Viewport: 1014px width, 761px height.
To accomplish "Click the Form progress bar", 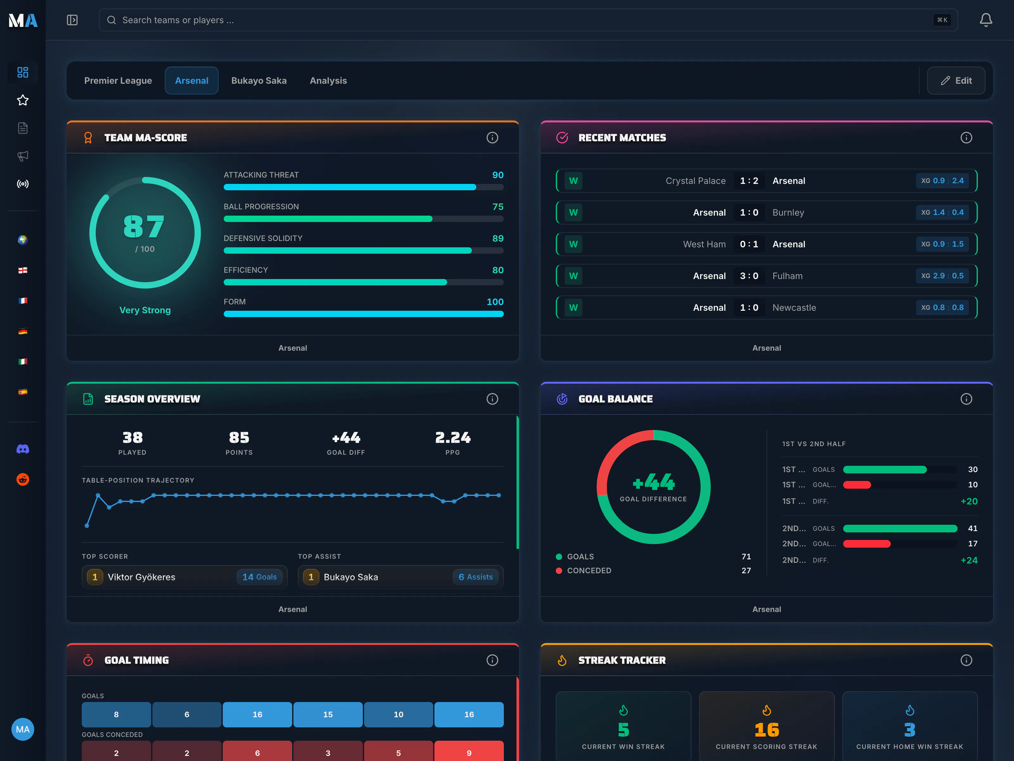I will (363, 314).
